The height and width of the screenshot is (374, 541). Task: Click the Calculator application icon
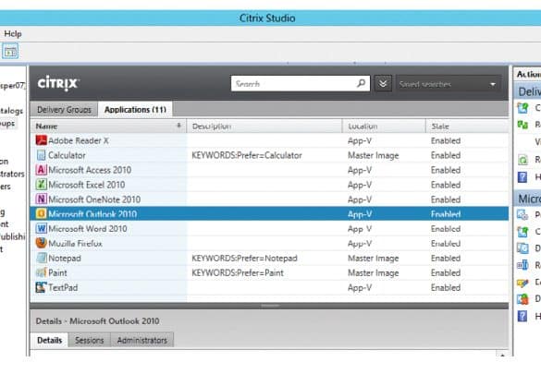(x=41, y=155)
